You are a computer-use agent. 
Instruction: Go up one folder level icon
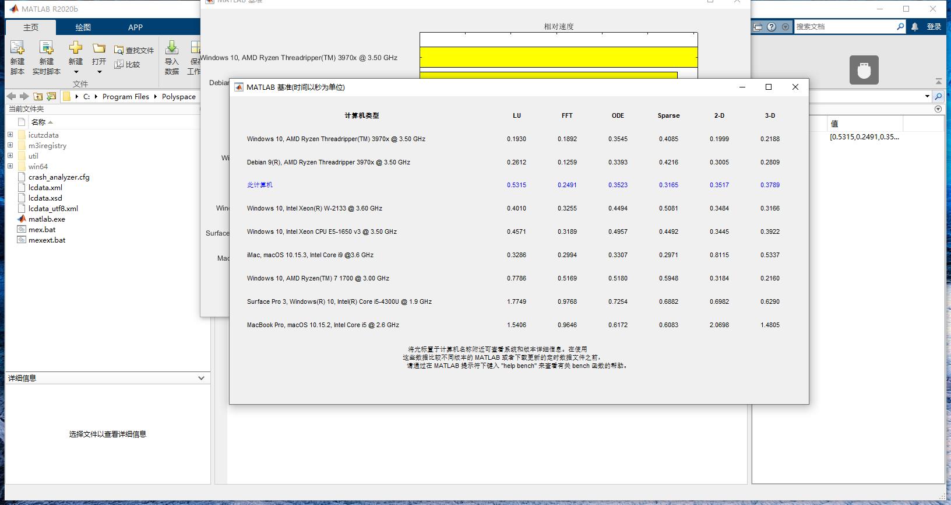[38, 96]
